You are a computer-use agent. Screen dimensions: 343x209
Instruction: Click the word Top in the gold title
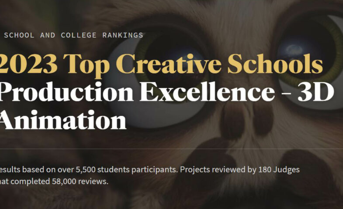click(87, 65)
